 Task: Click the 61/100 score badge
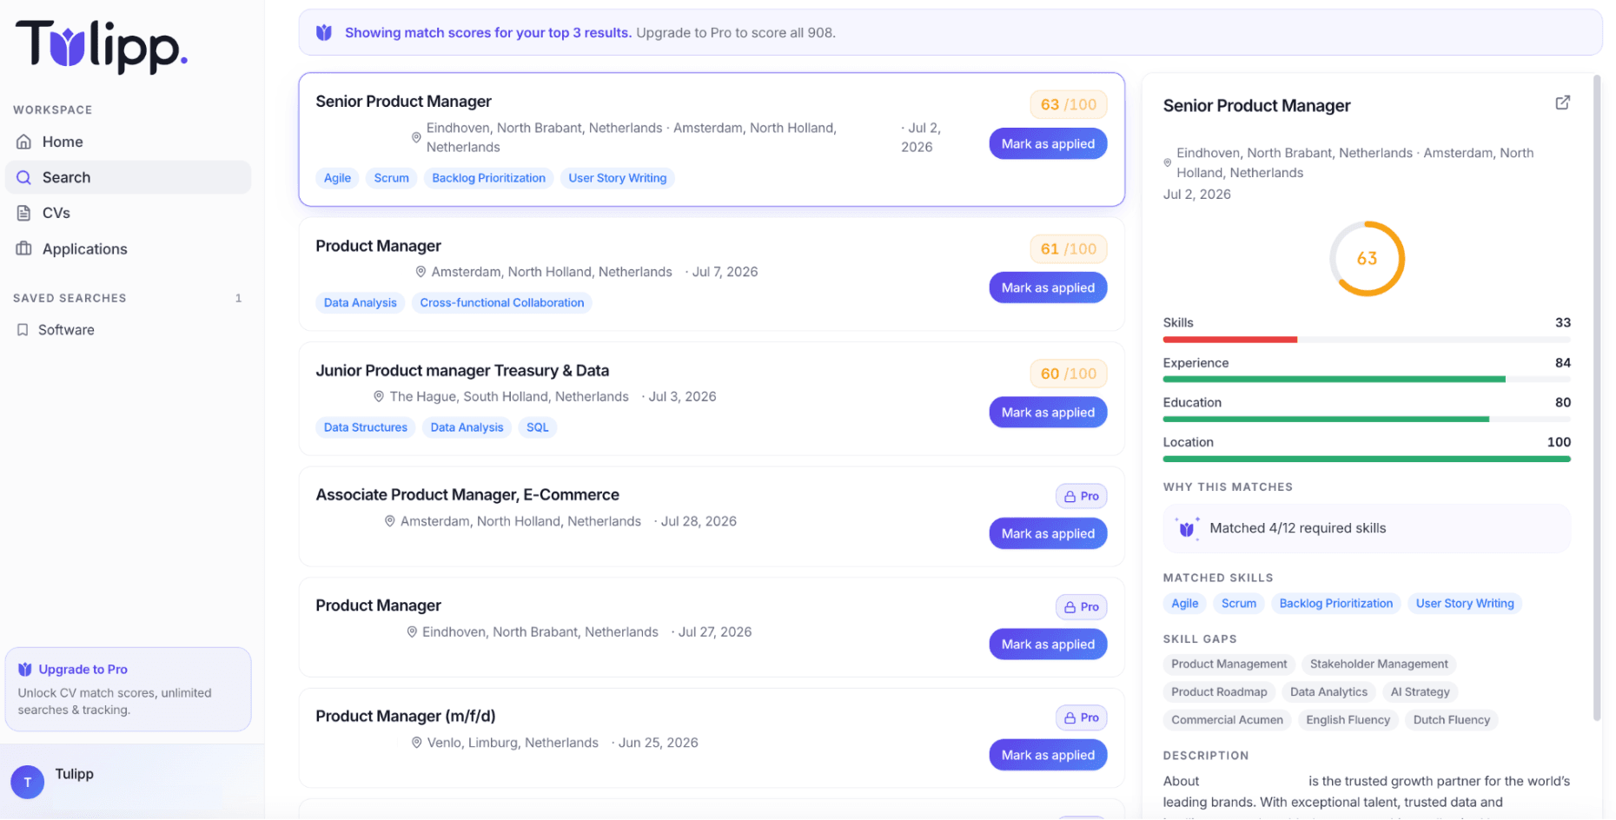point(1069,248)
